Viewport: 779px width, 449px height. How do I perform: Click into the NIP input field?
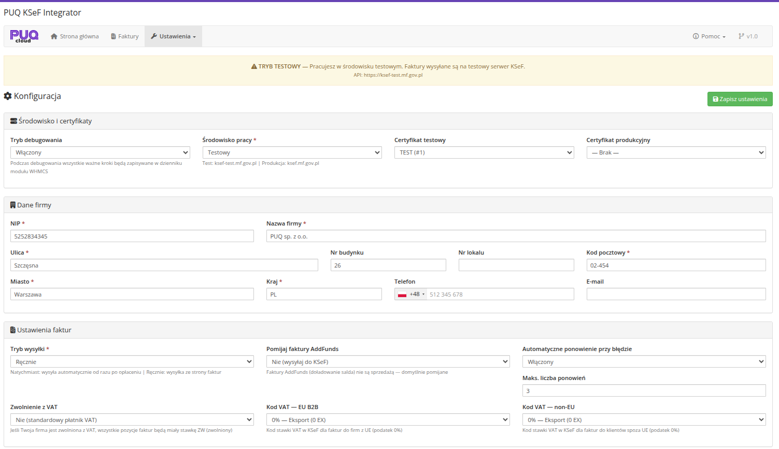[132, 236]
